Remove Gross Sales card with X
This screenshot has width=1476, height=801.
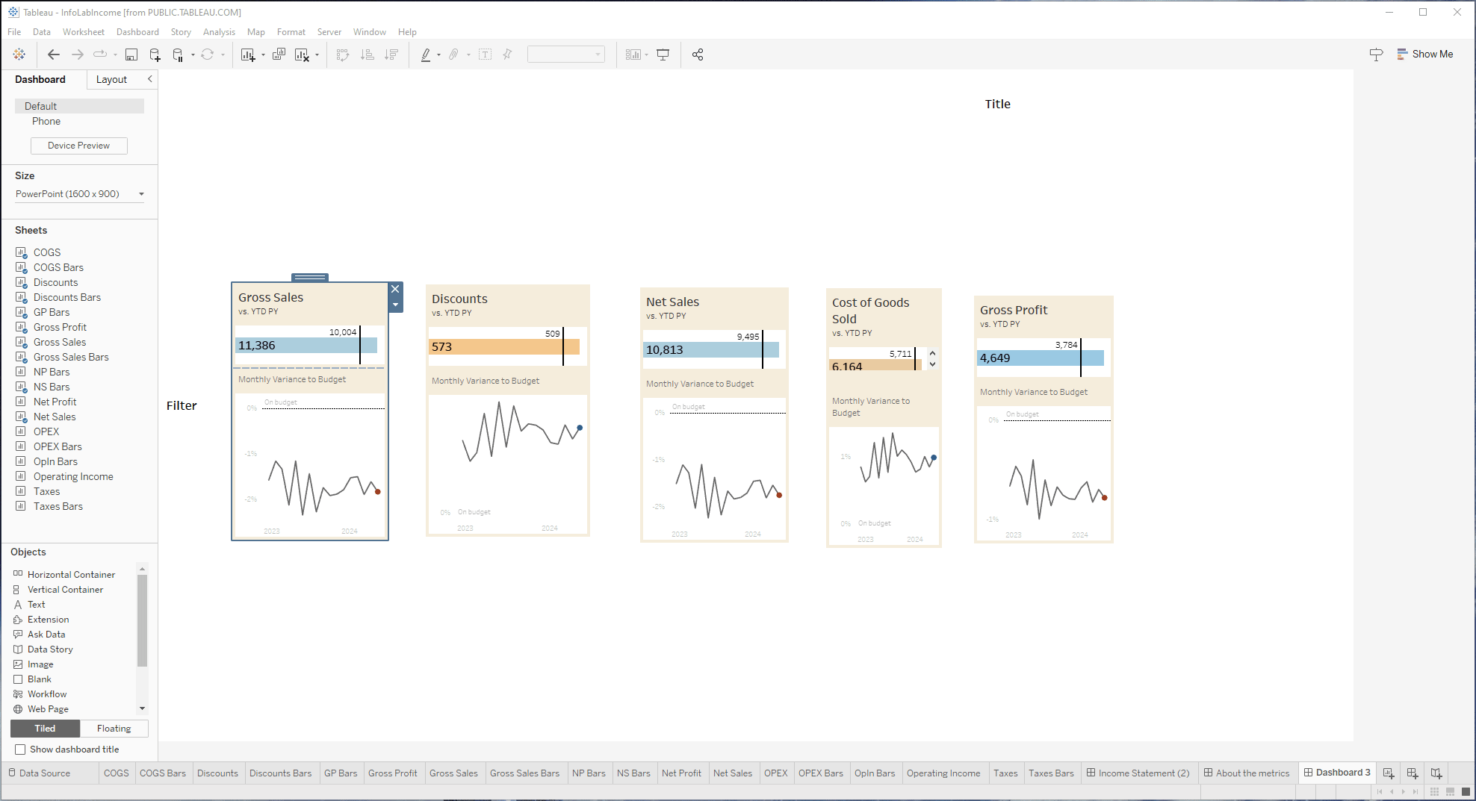pos(396,290)
